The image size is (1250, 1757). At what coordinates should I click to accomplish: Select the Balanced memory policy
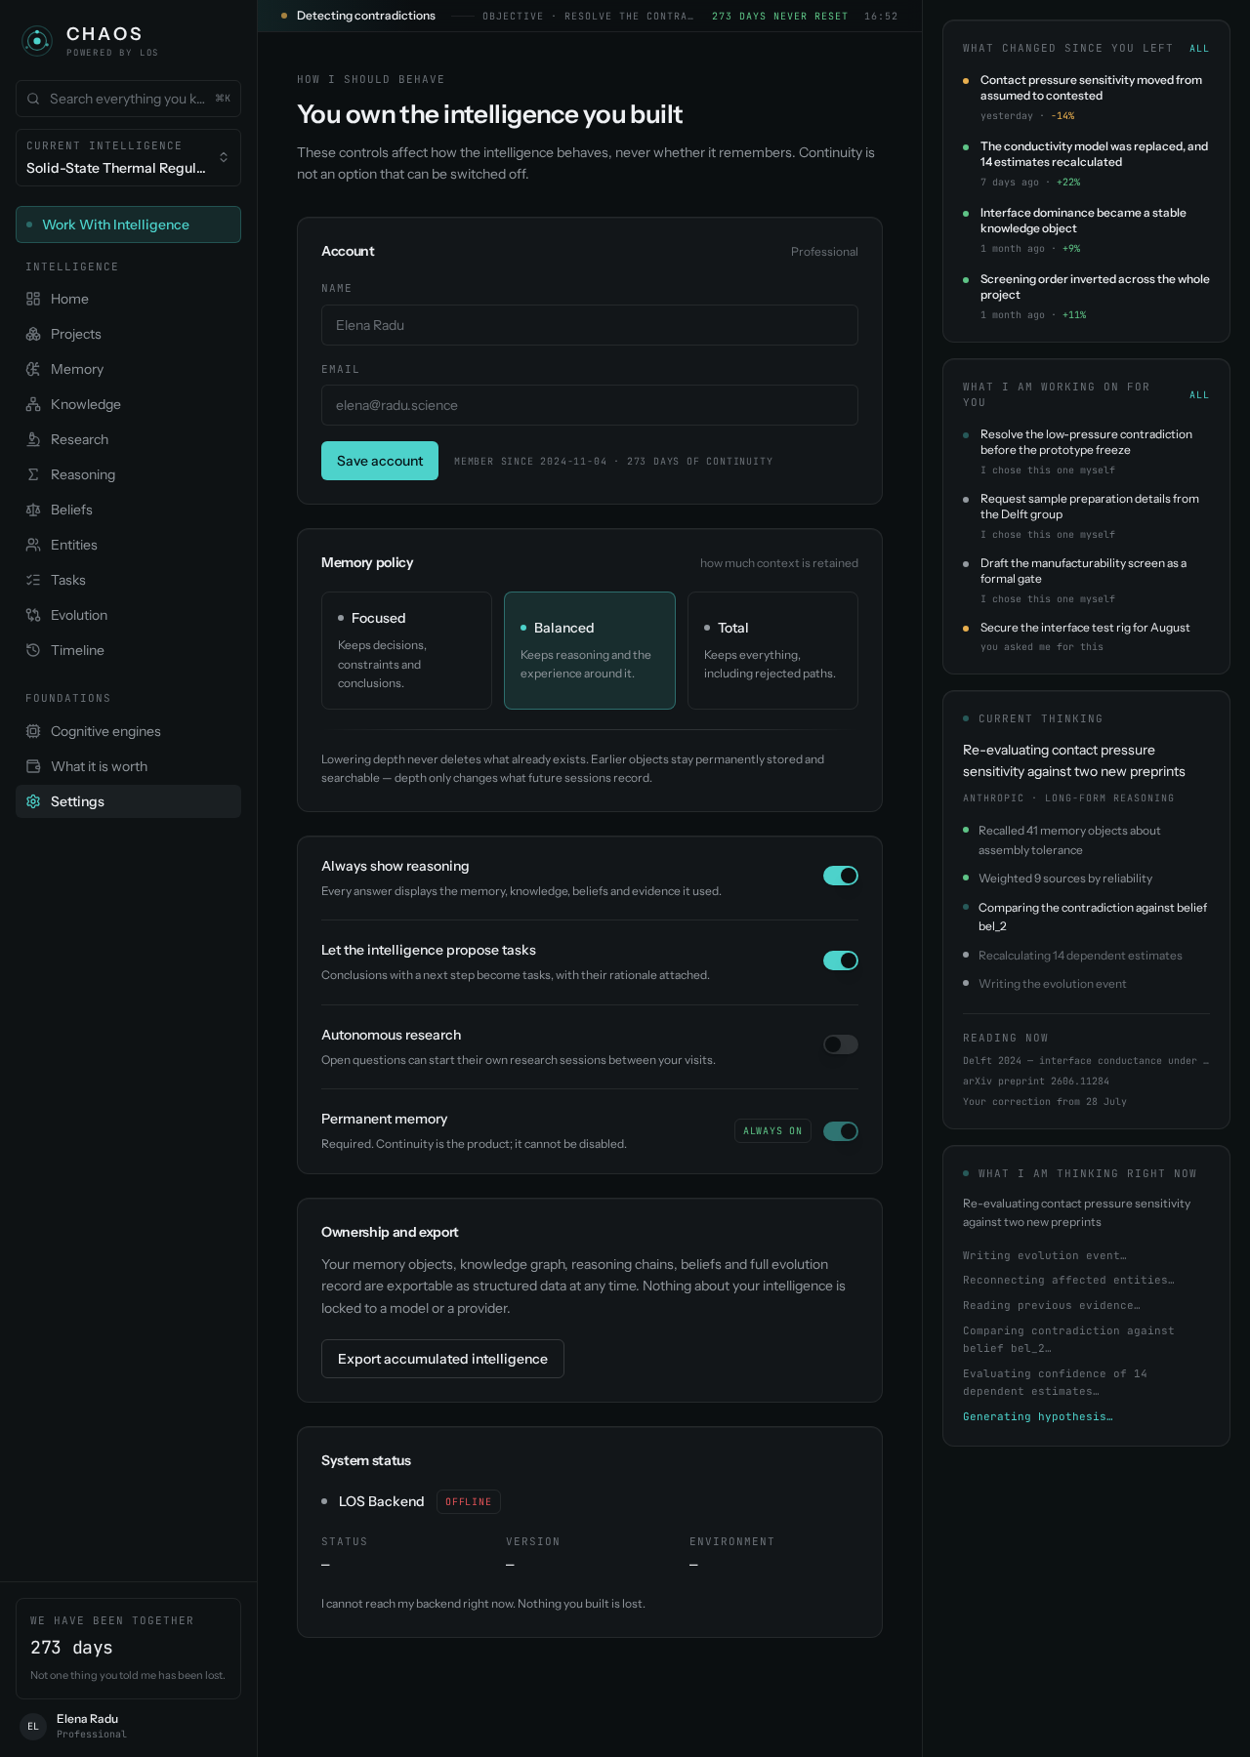click(590, 650)
